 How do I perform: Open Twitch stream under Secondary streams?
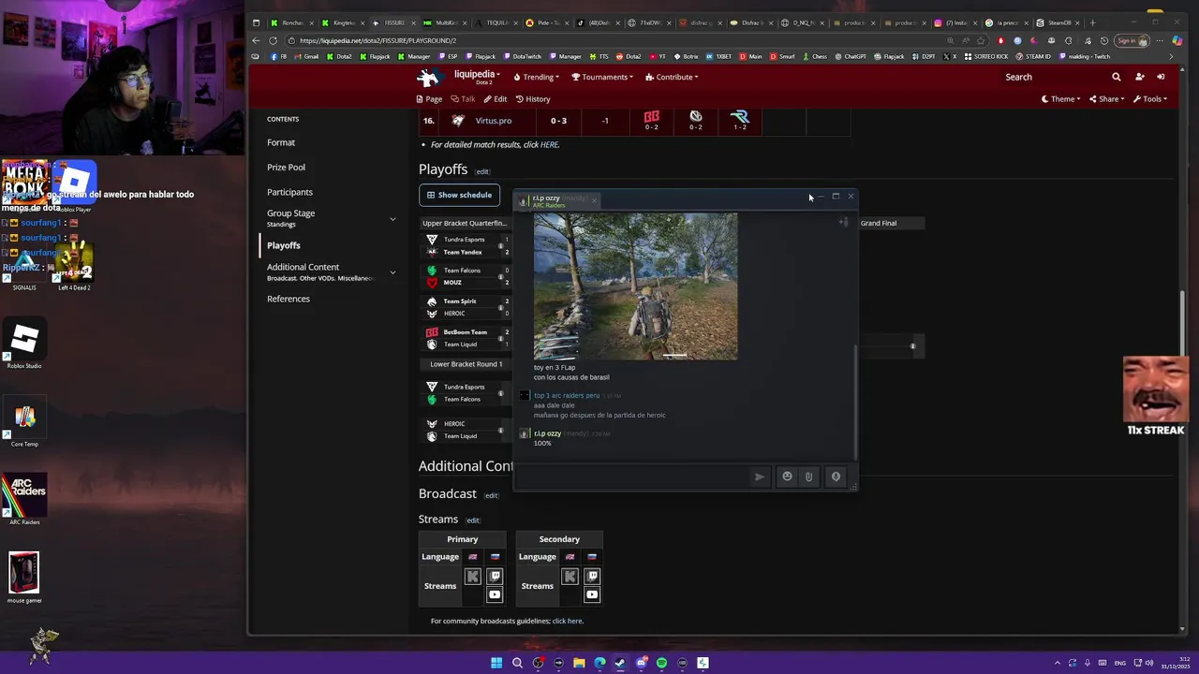coord(592,577)
